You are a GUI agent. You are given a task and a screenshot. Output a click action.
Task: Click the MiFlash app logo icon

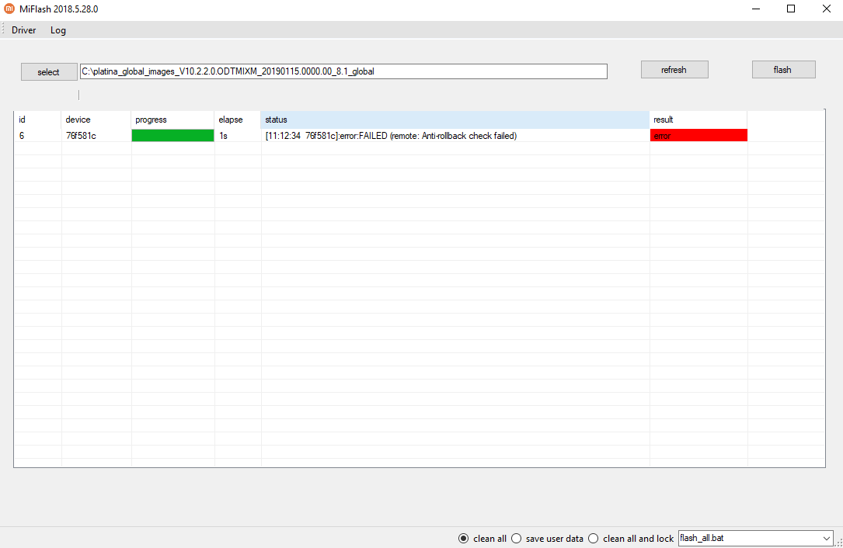click(9, 9)
